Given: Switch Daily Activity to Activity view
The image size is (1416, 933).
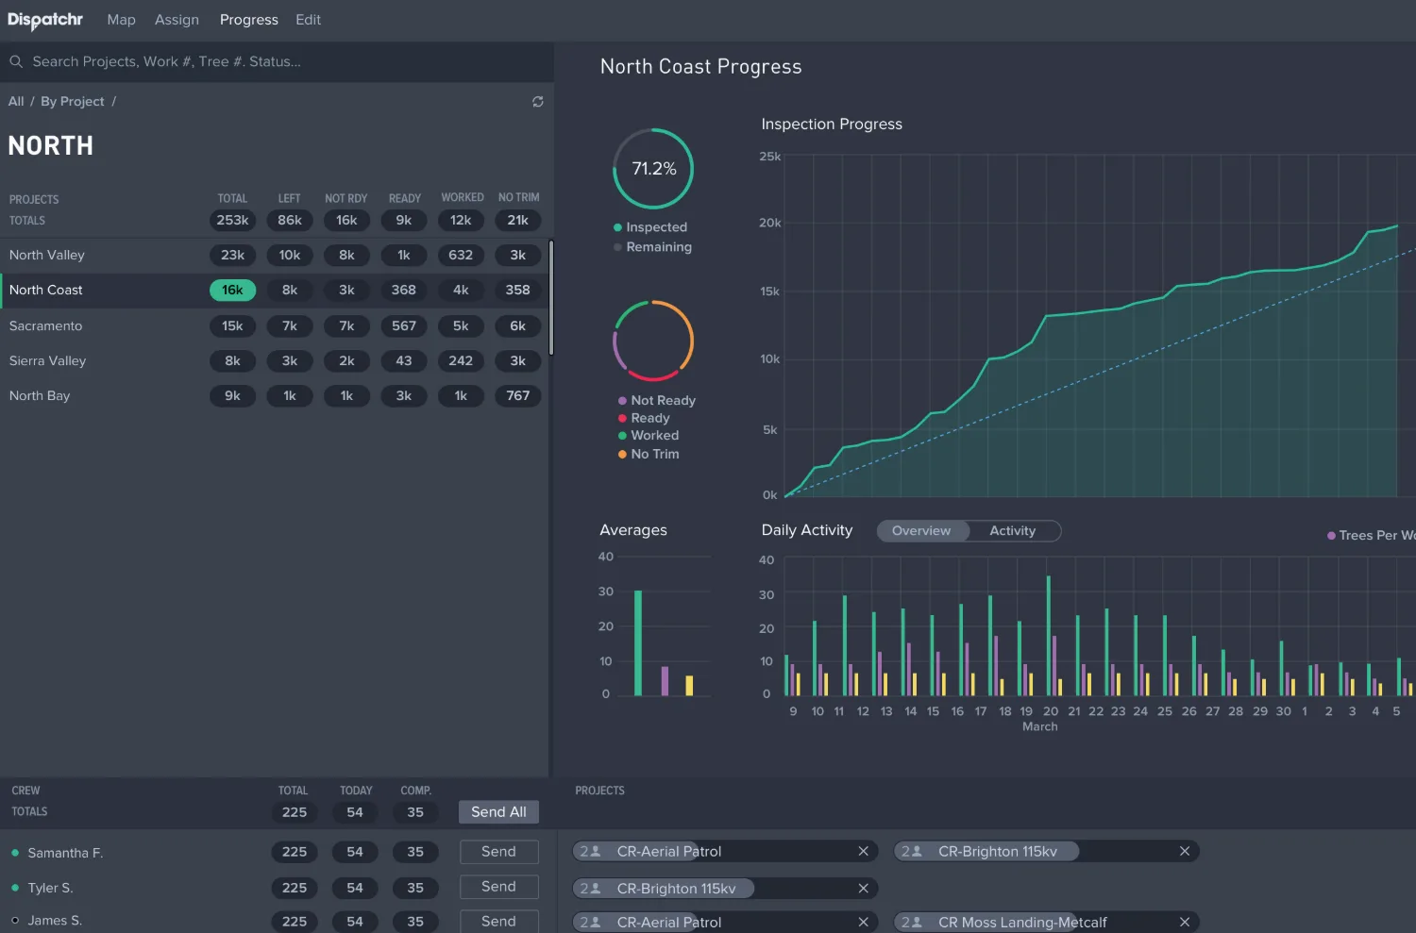Looking at the screenshot, I should point(1013,531).
